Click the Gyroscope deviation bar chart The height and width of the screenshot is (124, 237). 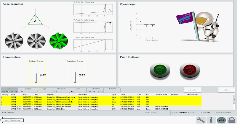(145, 26)
